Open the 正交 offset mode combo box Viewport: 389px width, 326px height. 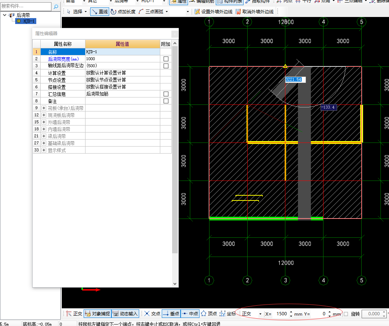pos(252,314)
